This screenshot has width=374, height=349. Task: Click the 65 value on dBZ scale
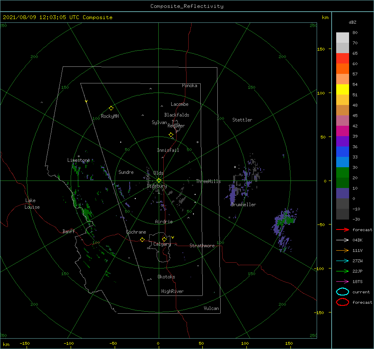(x=355, y=54)
